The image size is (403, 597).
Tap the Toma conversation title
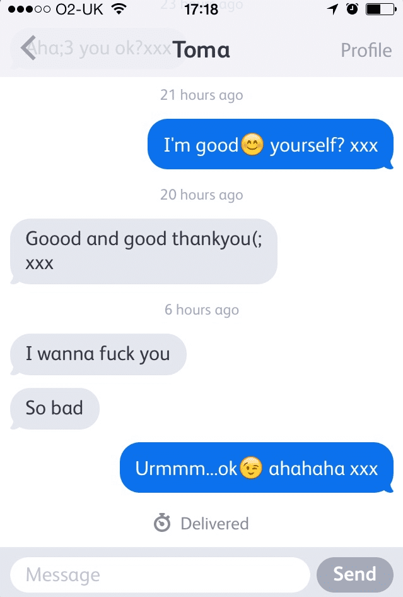[x=201, y=50]
